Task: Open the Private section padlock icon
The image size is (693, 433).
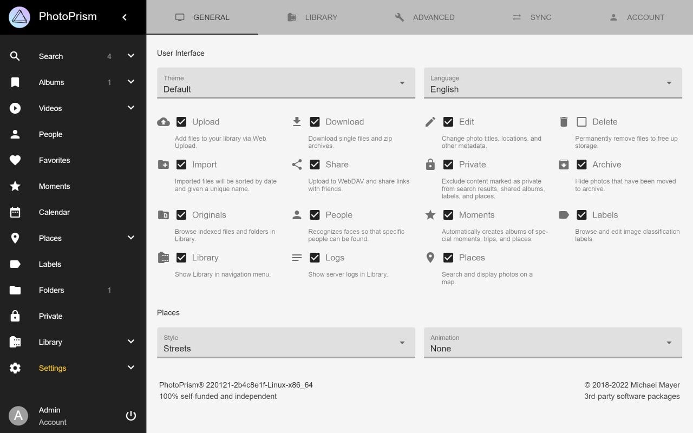Action: click(15, 316)
